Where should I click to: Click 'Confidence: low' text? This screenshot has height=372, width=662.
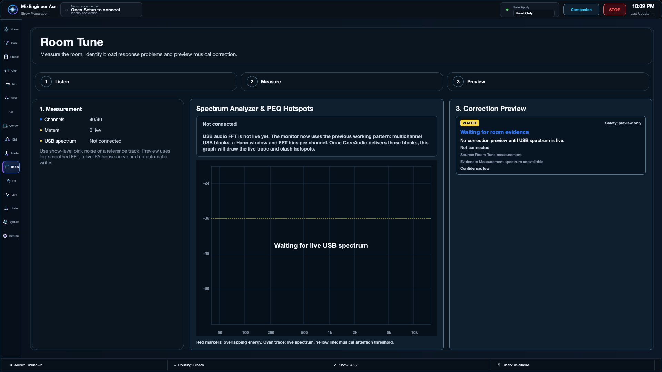(x=475, y=168)
